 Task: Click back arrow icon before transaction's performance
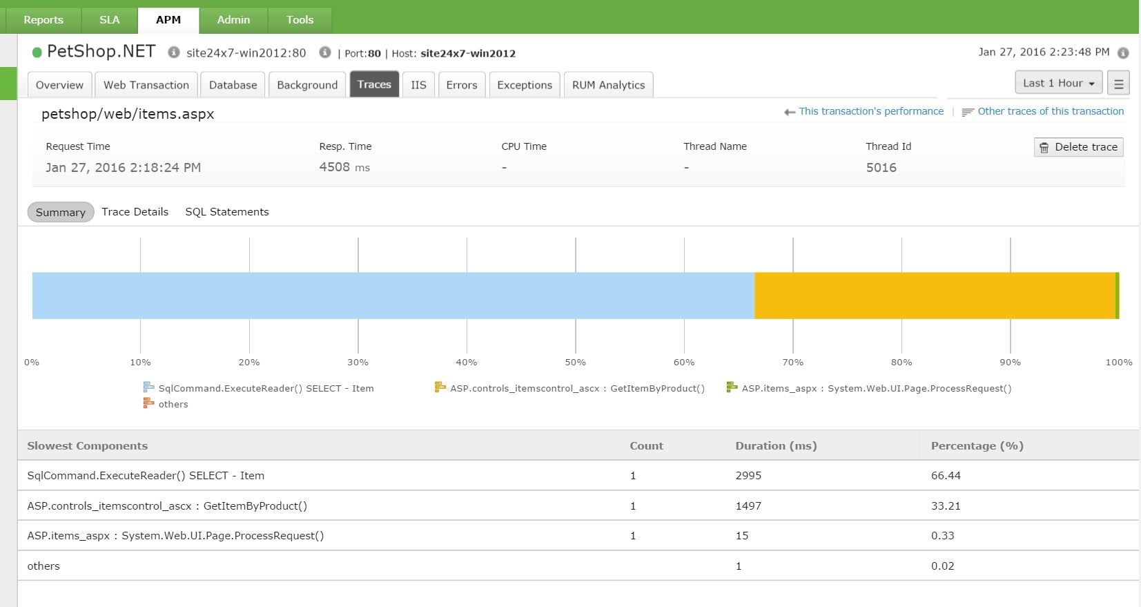(790, 112)
